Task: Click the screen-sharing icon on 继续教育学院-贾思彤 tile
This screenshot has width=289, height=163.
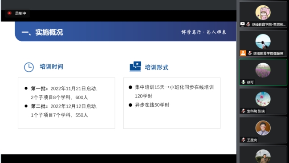Action: [243, 24]
